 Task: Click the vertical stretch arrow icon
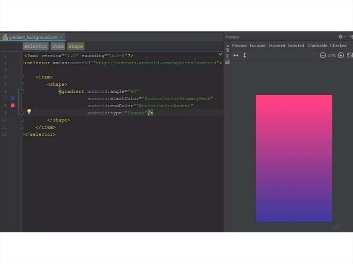[x=245, y=55]
